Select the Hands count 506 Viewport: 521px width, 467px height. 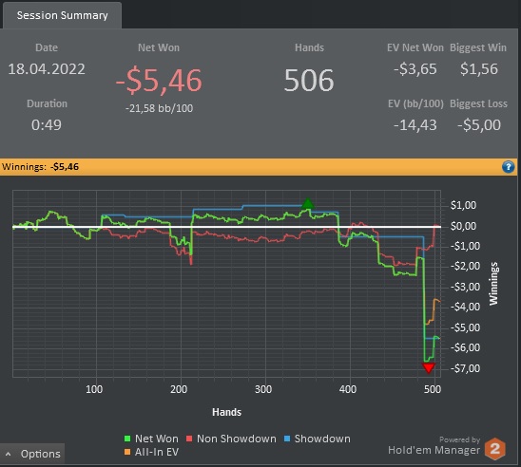tap(309, 81)
